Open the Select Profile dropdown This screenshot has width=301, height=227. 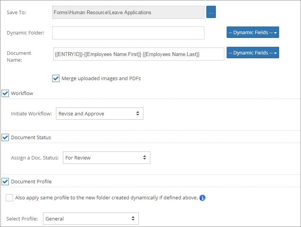(x=90, y=219)
